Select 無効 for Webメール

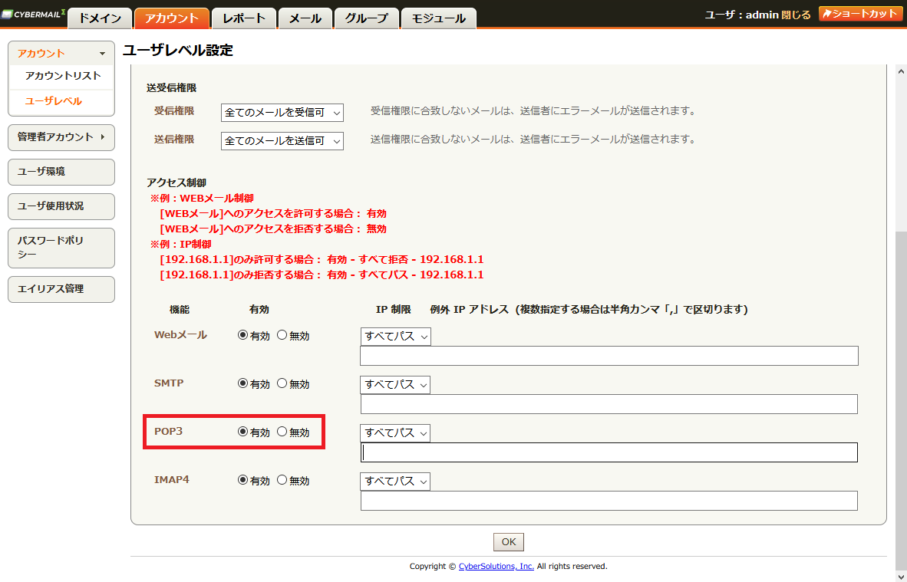tap(282, 335)
